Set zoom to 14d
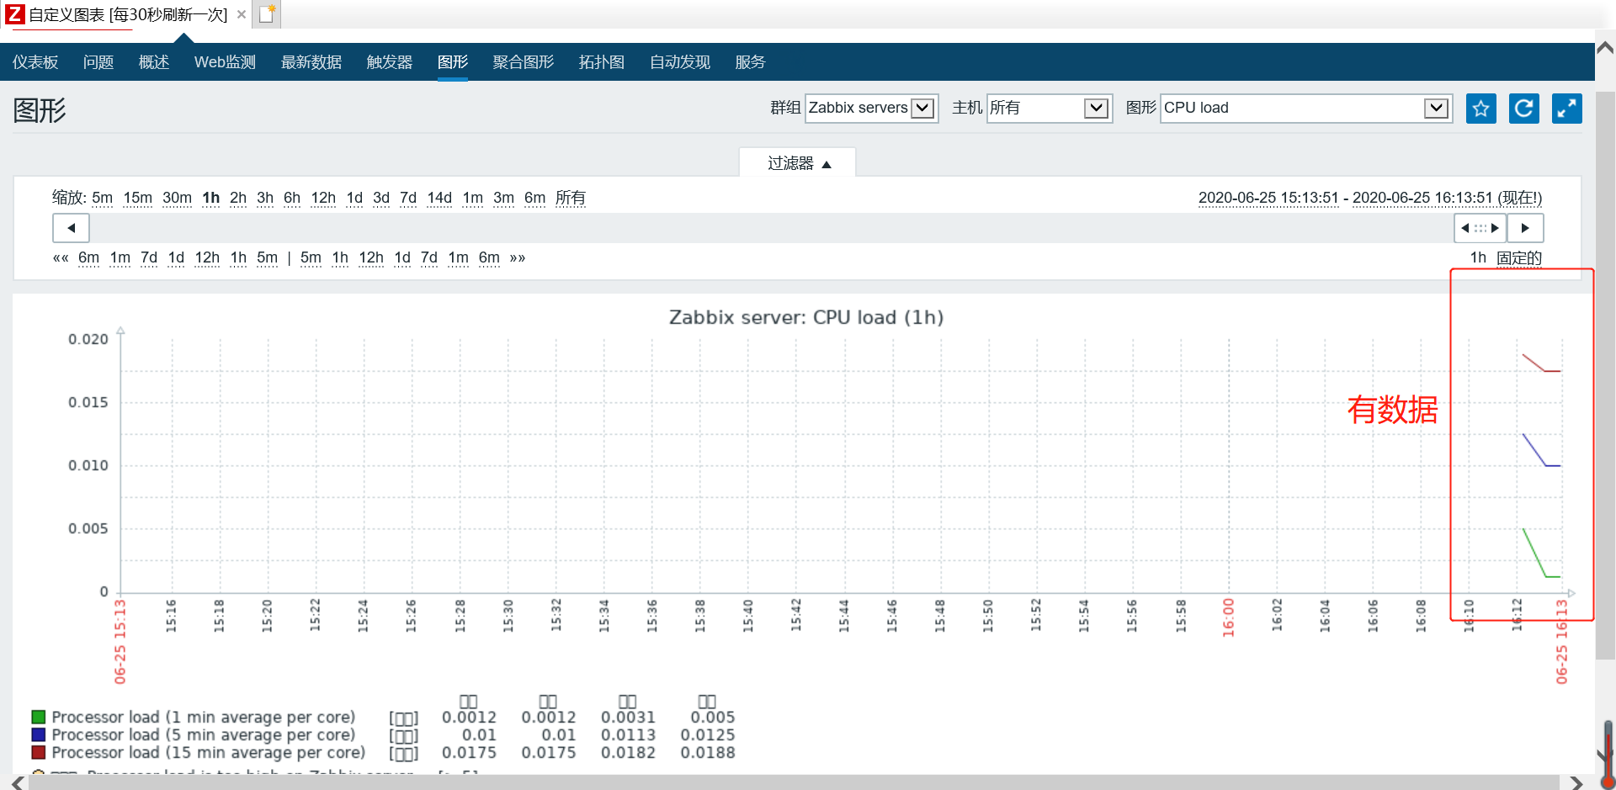Viewport: 1616px width, 790px height. click(439, 198)
